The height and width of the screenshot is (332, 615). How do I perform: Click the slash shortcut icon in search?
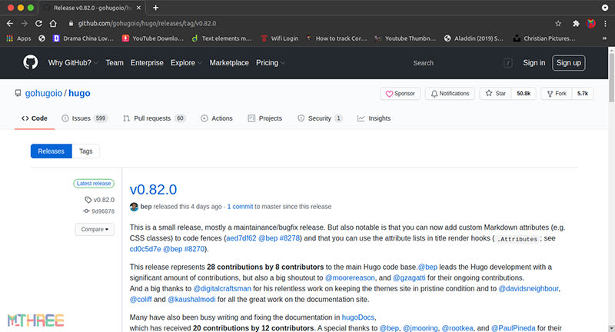tap(508, 63)
